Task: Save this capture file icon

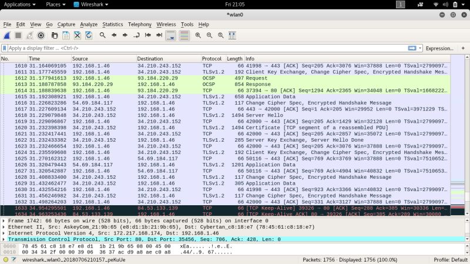Action: 66,35
